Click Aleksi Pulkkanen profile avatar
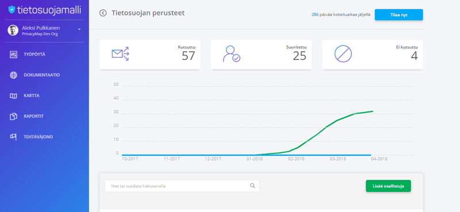 [x=13, y=30]
